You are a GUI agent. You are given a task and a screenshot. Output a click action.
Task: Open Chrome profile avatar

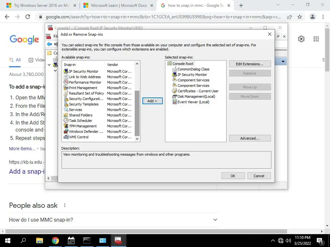(x=313, y=17)
